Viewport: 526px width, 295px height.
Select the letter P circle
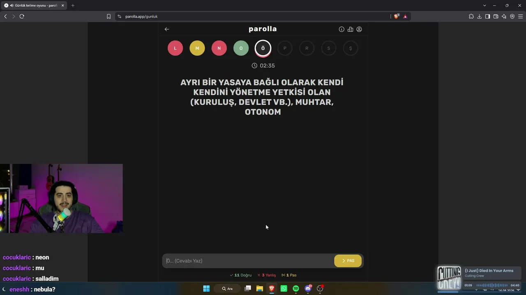(285, 48)
